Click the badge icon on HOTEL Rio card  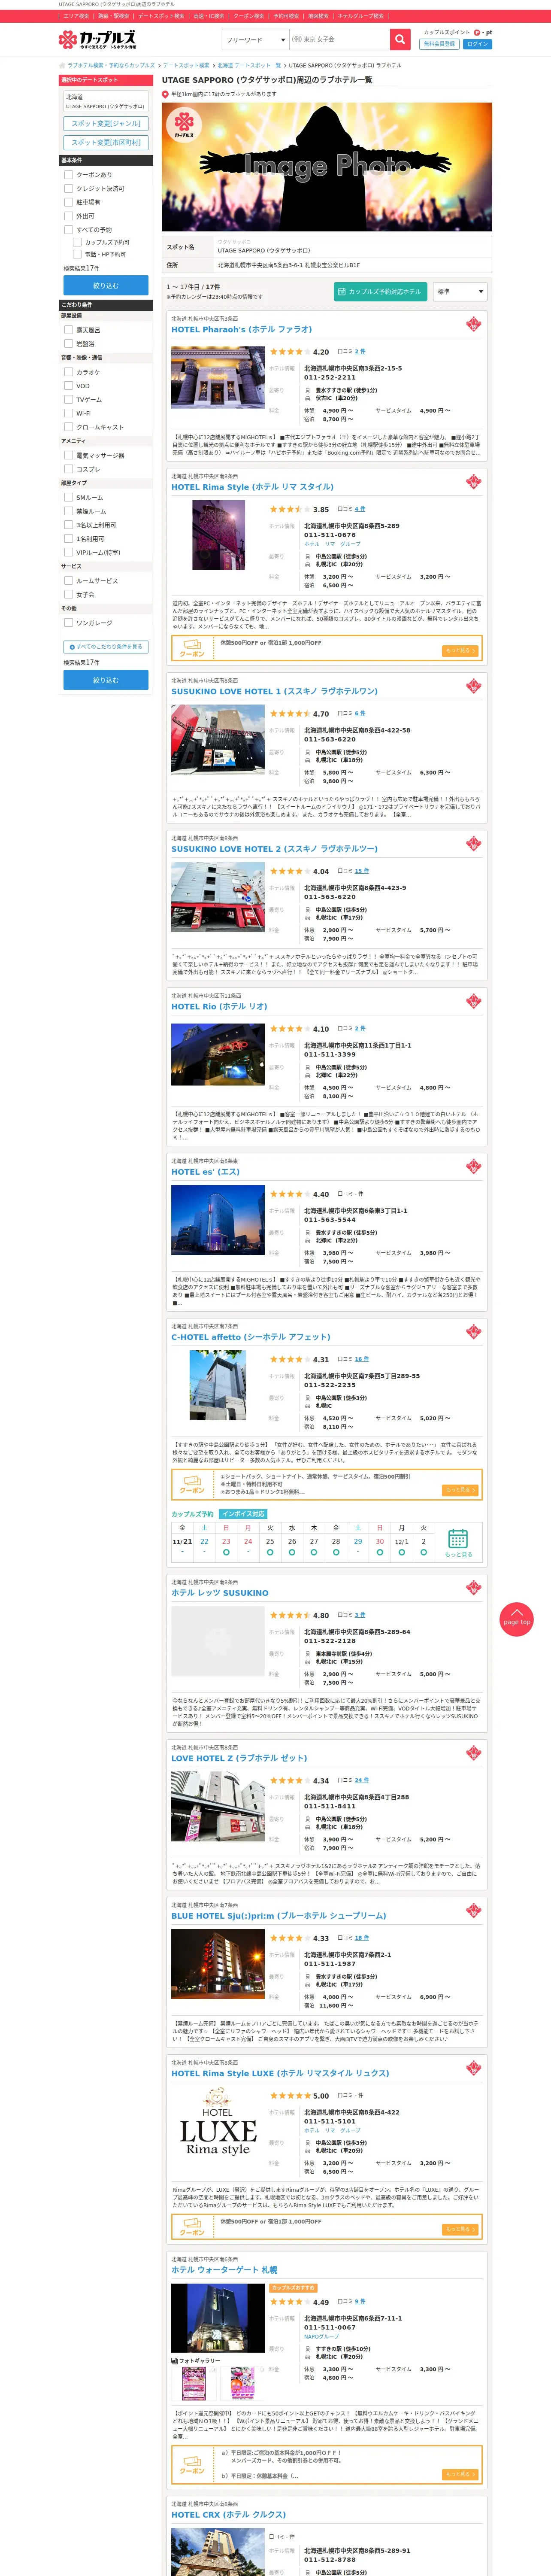point(474,1001)
